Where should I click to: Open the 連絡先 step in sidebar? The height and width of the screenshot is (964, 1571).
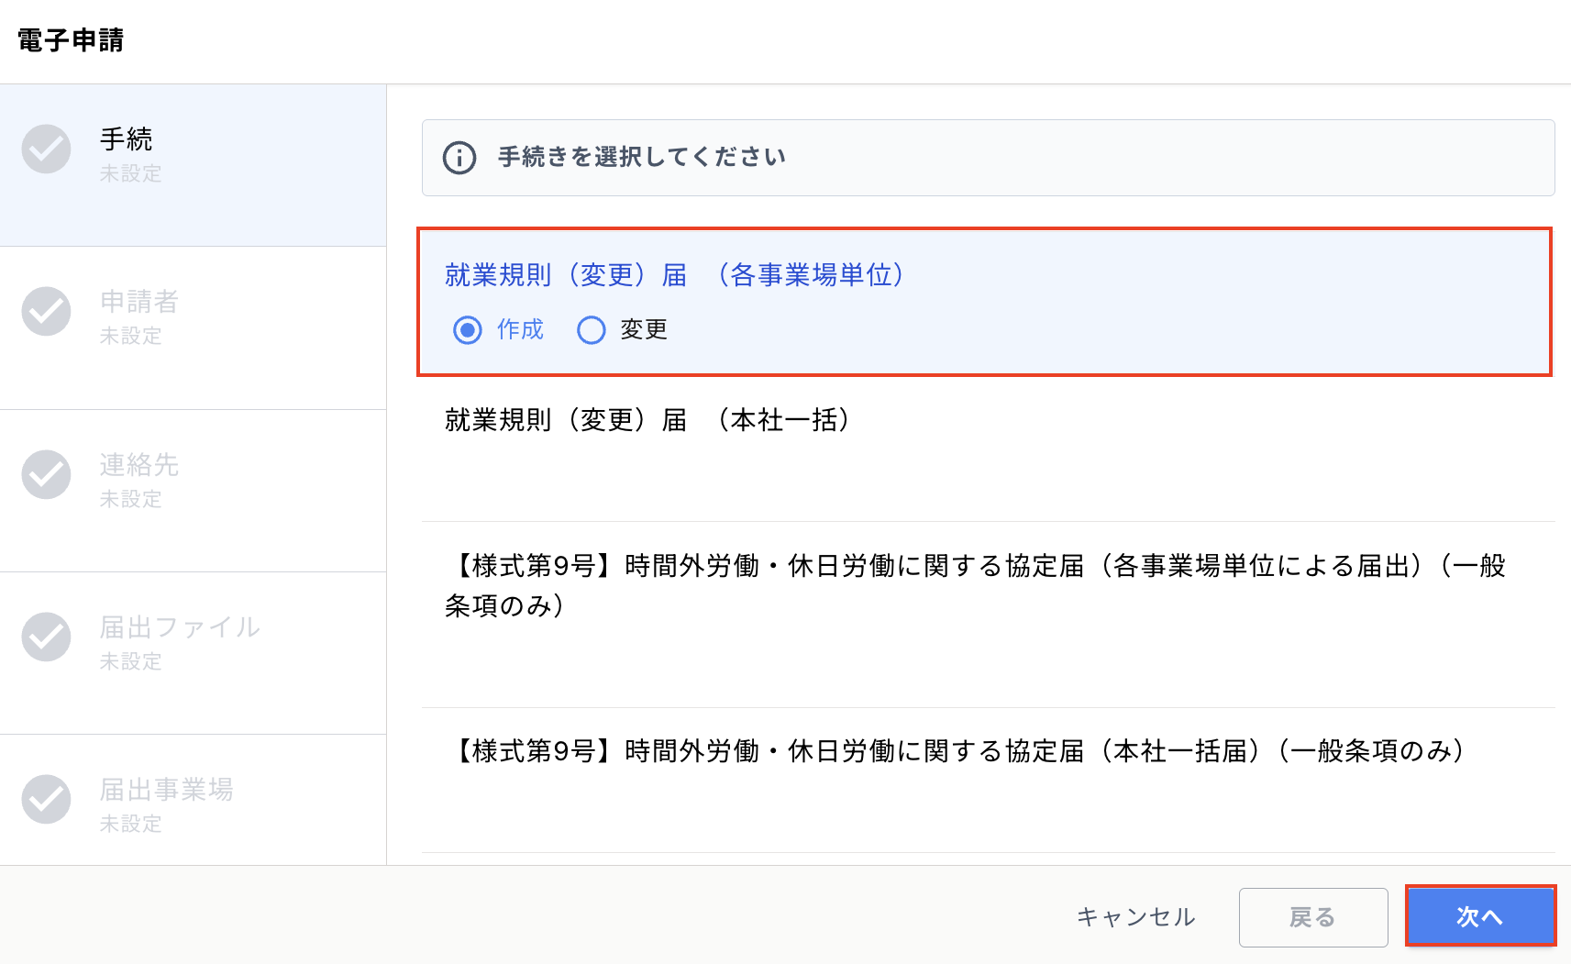(x=193, y=491)
